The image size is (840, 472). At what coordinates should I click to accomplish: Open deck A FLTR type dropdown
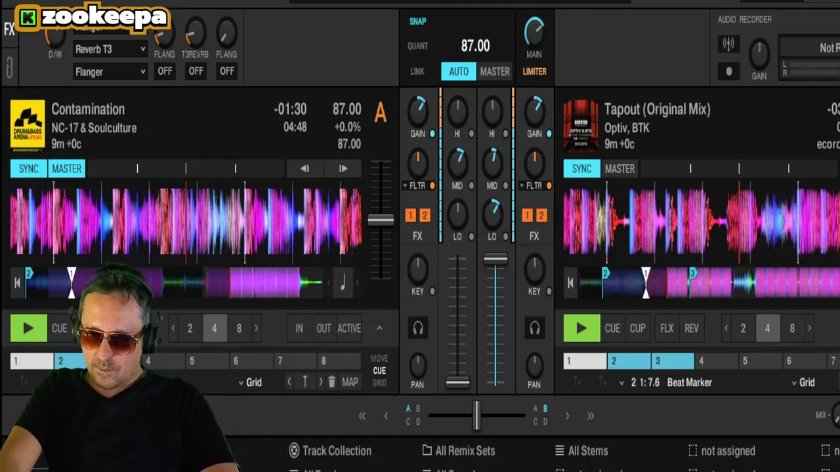(x=415, y=186)
